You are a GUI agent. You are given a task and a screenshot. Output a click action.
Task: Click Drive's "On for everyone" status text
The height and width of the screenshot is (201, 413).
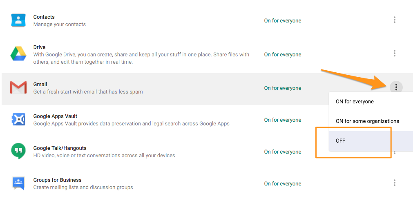[283, 54]
